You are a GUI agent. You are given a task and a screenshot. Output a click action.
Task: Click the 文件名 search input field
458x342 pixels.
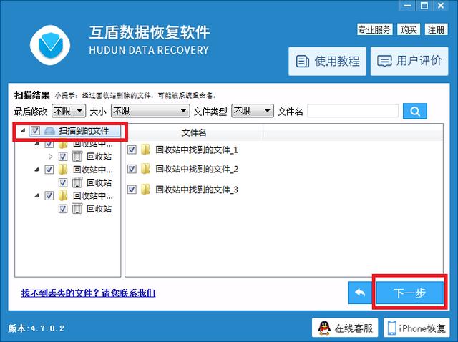pos(353,112)
